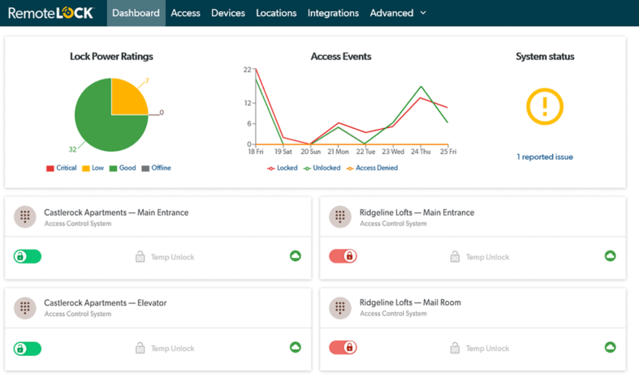Click Temp Unlock for Ridgeline Mail Room
This screenshot has height=377, width=639.
click(487, 349)
